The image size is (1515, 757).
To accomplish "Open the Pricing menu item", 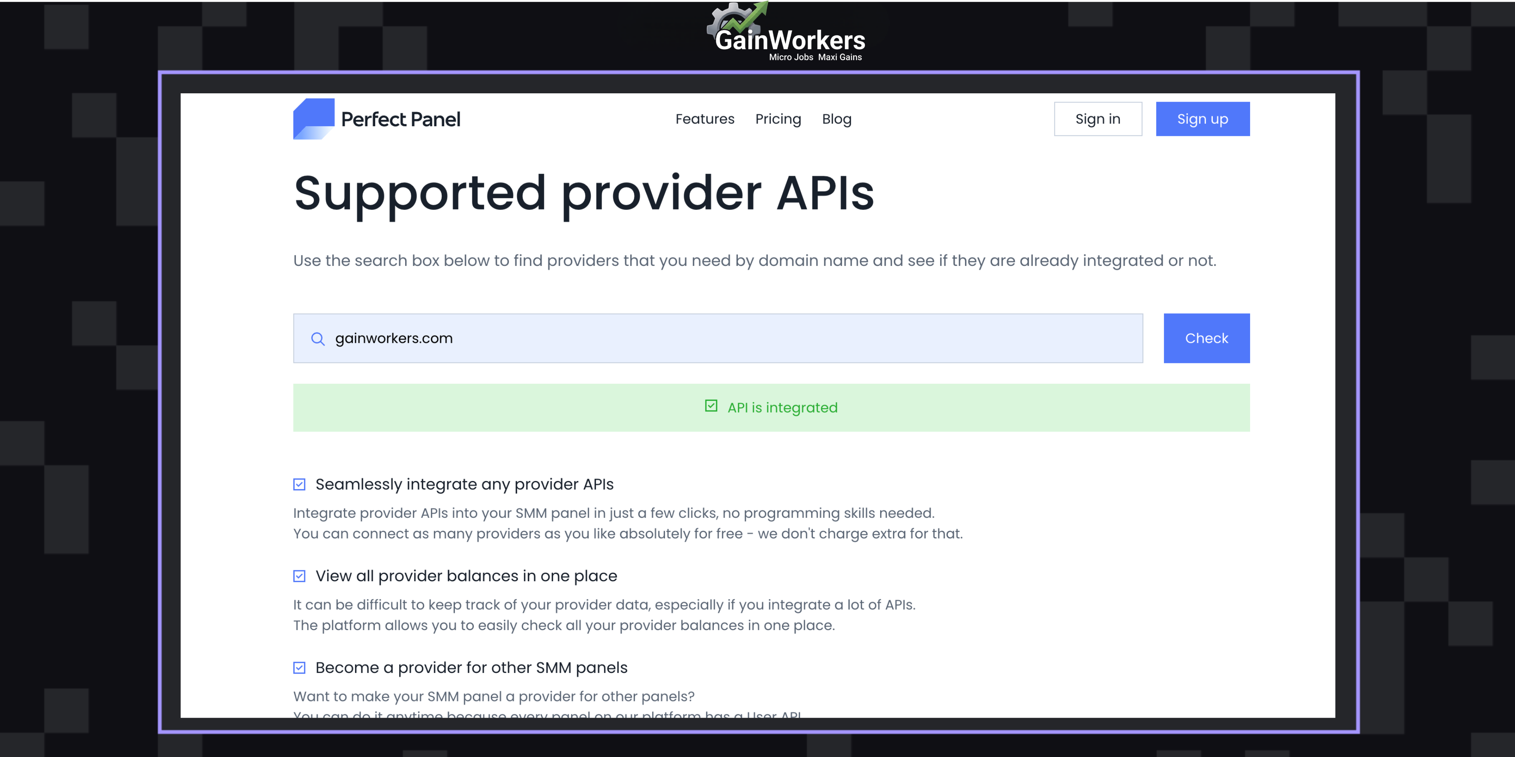I will click(778, 119).
